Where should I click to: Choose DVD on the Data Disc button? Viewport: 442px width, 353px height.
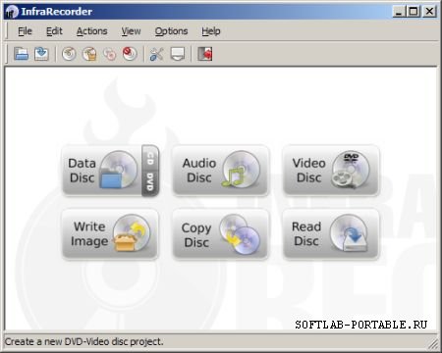coord(150,183)
